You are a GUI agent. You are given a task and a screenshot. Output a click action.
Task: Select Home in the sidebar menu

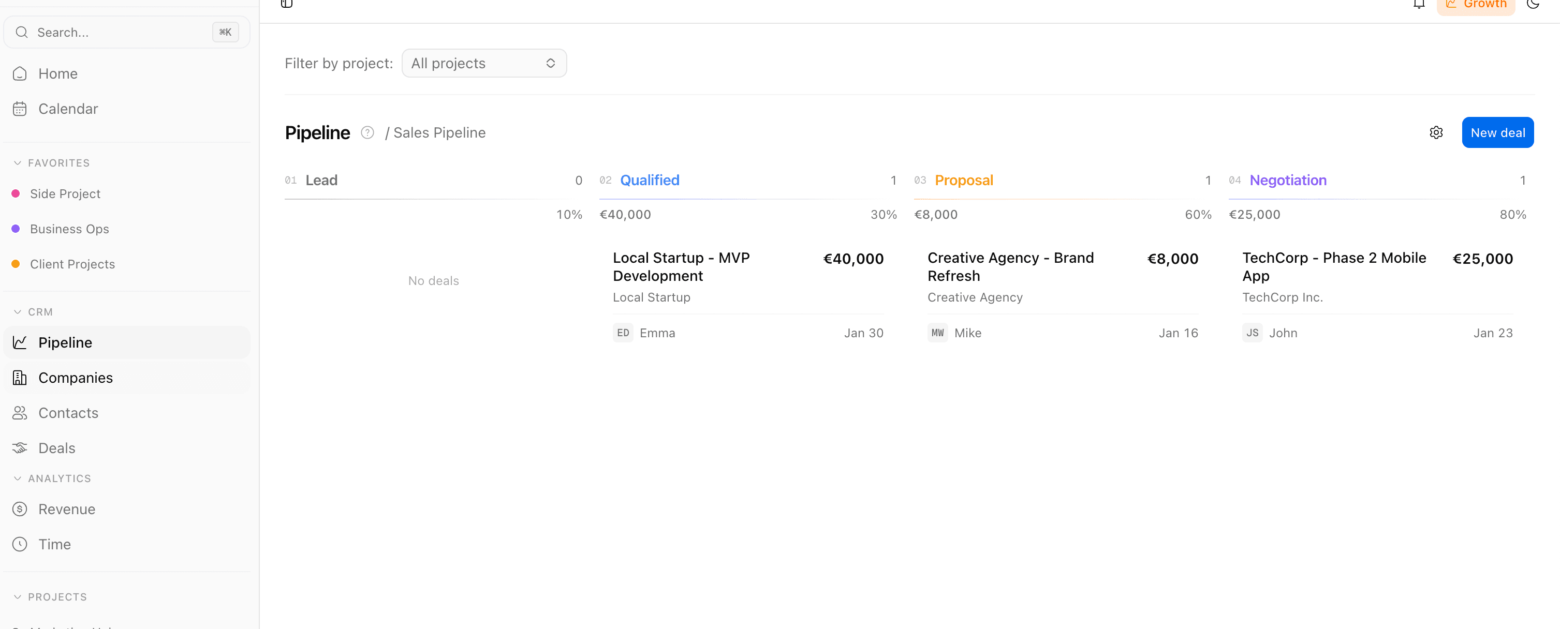pyautogui.click(x=57, y=74)
